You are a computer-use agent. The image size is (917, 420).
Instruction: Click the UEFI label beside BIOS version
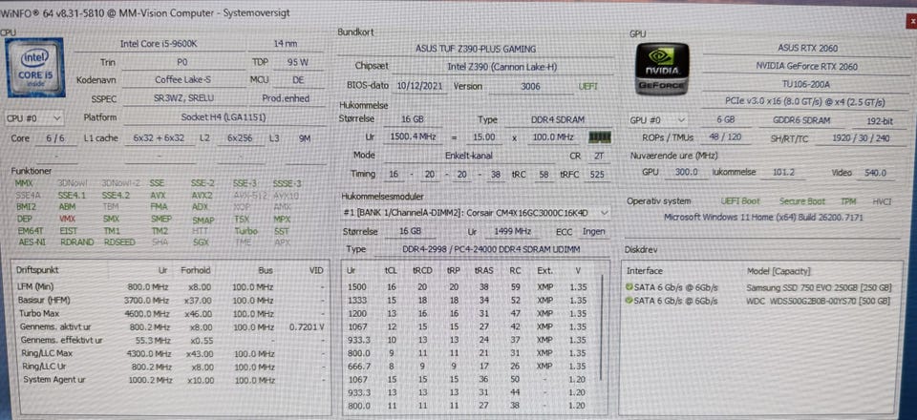(x=588, y=86)
